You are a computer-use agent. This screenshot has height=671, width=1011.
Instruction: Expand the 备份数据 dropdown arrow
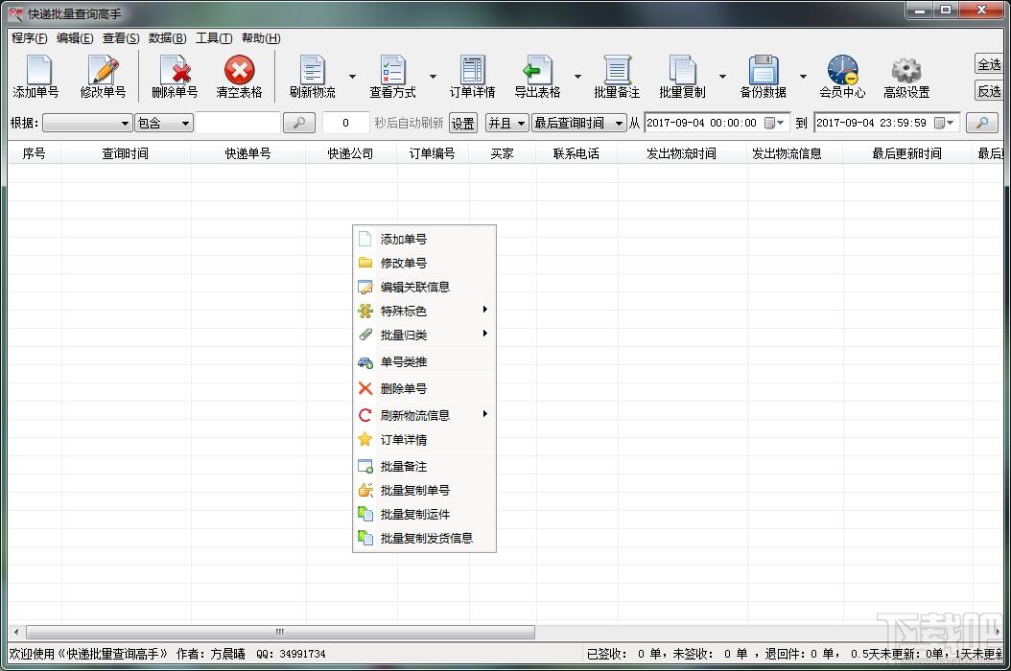[803, 76]
